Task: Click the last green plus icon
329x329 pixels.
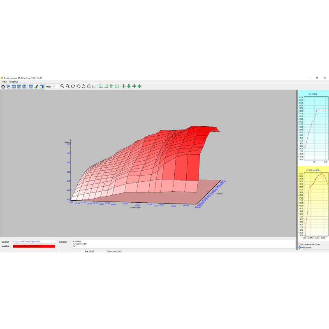Action: [x=139, y=86]
